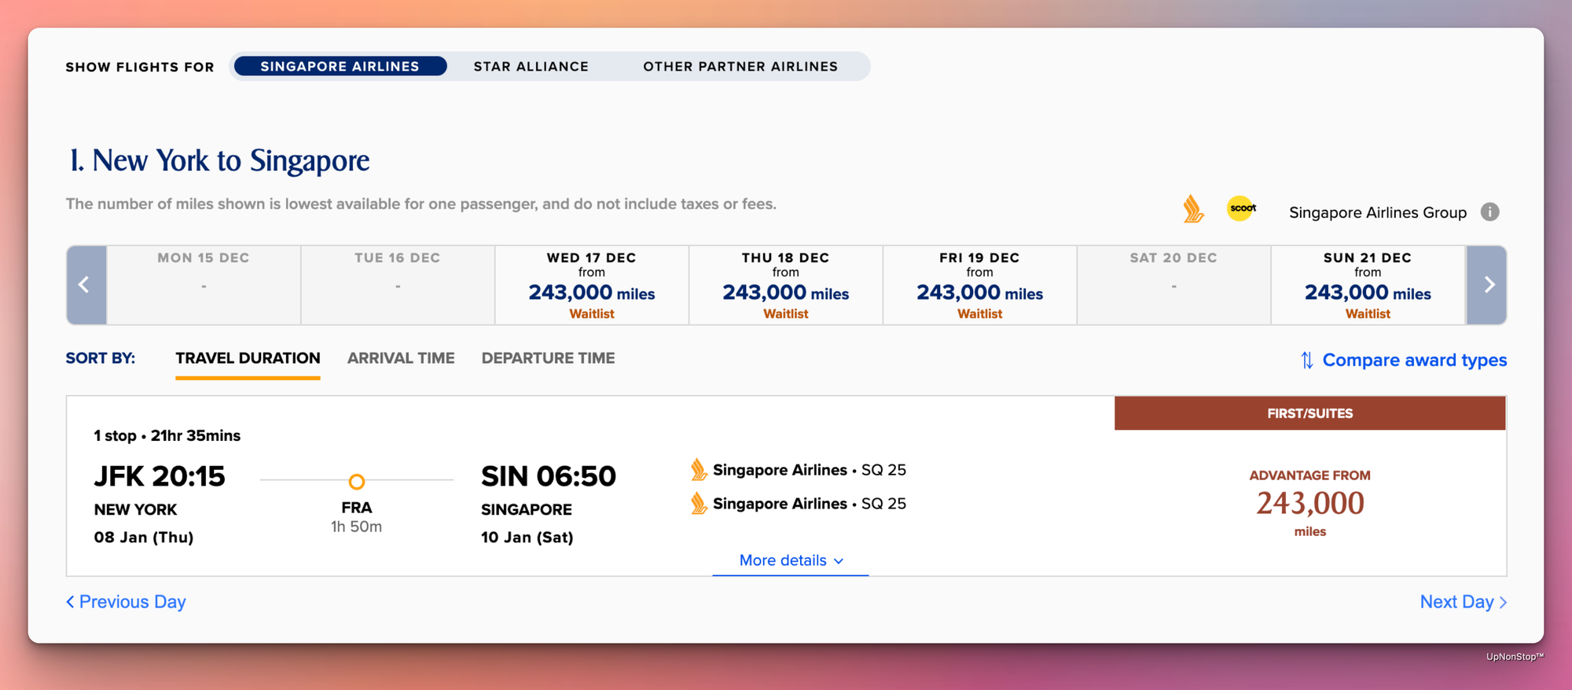
Task: Sort by Departure Time
Action: pos(548,358)
